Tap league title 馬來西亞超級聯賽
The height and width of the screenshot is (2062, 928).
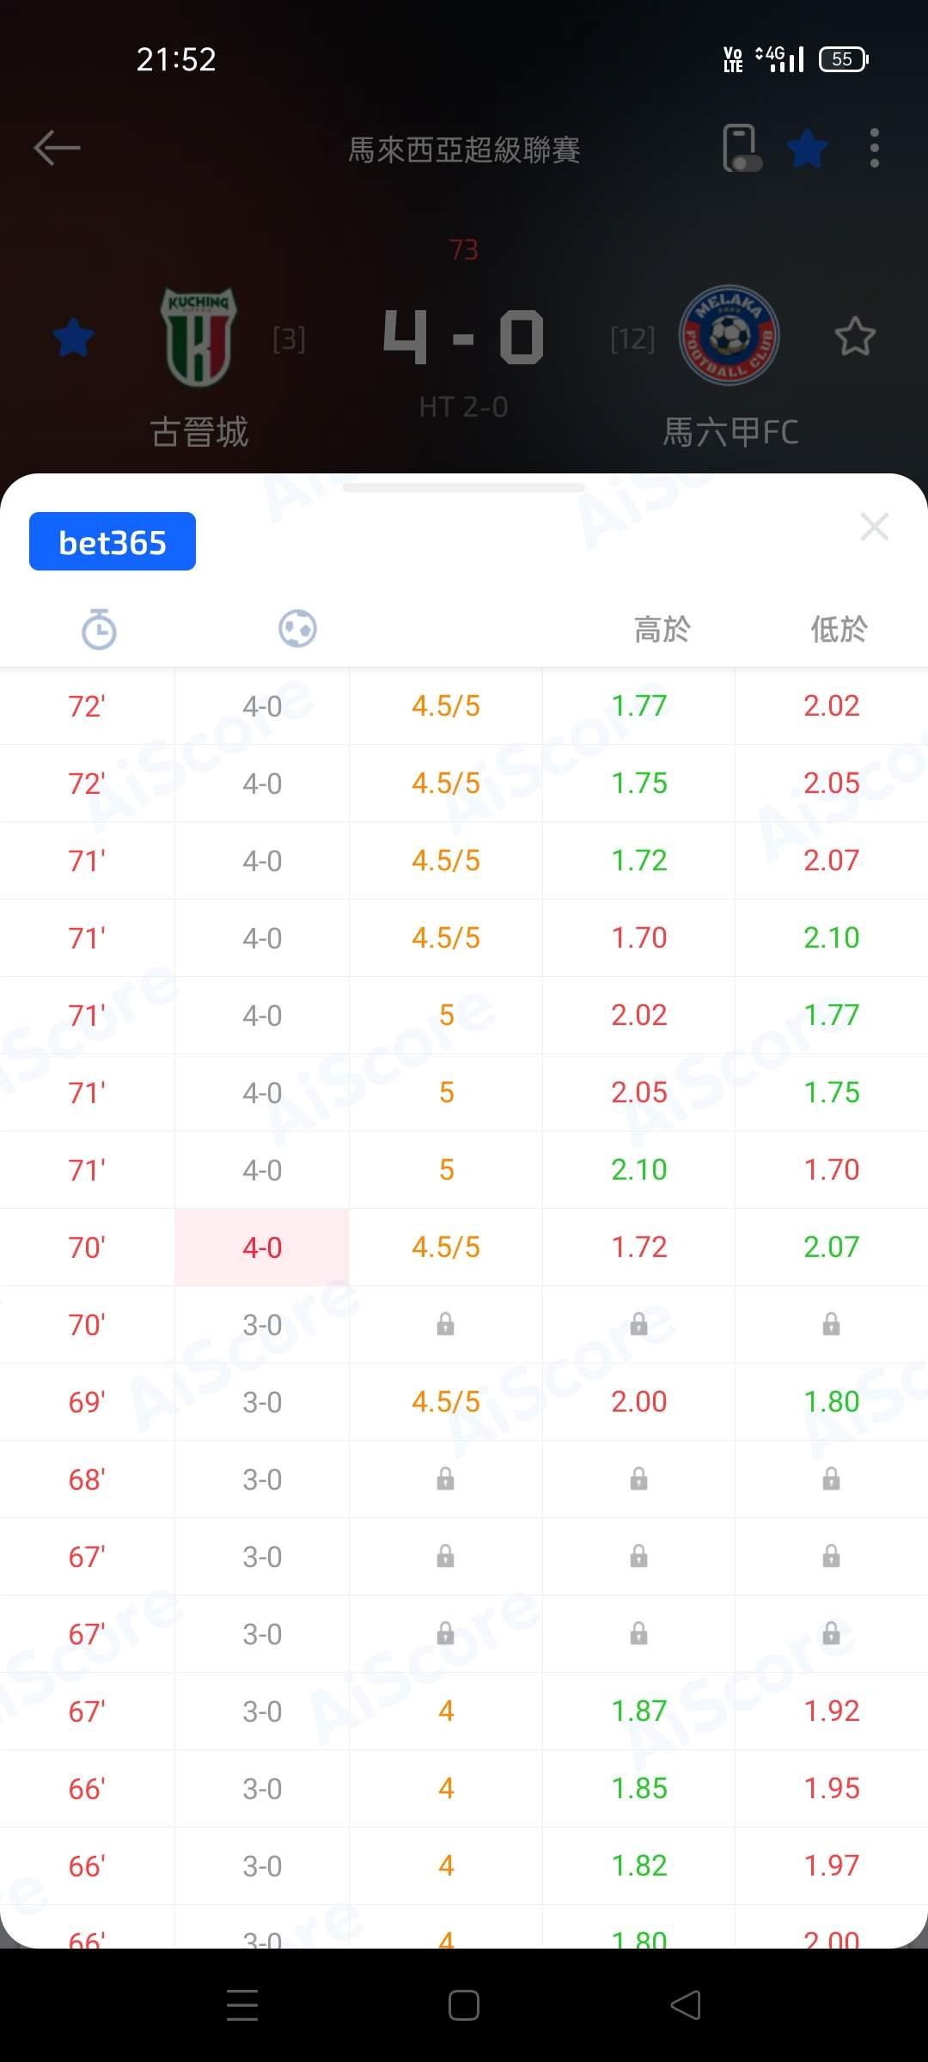pyautogui.click(x=464, y=149)
